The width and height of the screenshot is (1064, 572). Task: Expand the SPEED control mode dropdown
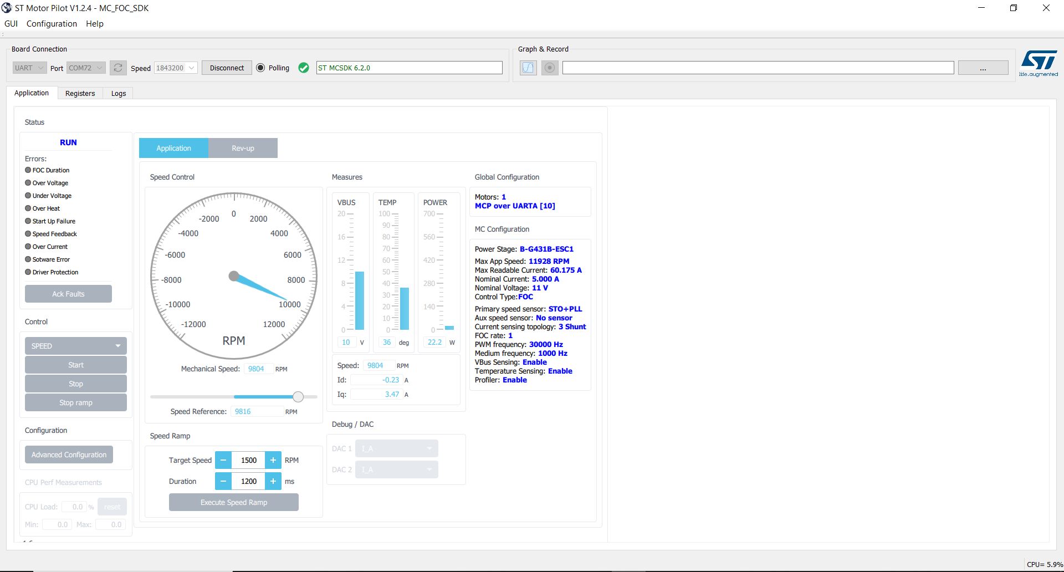click(x=76, y=346)
